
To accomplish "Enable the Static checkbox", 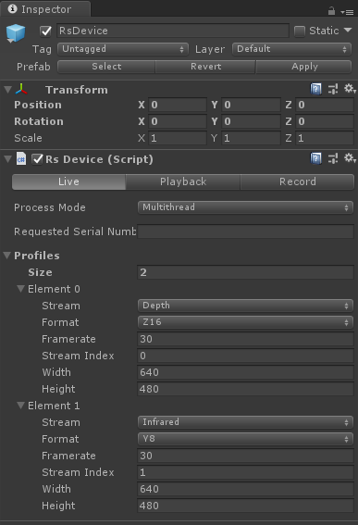I will [x=300, y=31].
